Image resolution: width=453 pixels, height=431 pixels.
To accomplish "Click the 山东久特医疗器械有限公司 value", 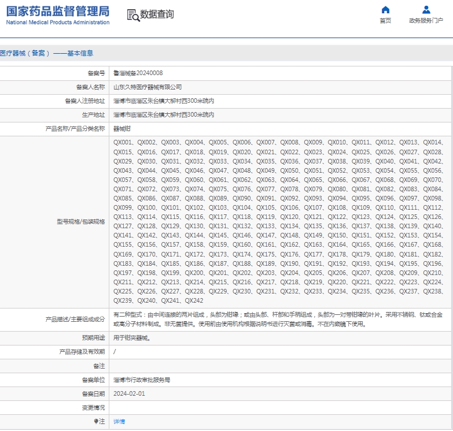I will 148,87.
